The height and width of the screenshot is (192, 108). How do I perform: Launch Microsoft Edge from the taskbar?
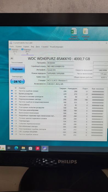coord(16,148)
